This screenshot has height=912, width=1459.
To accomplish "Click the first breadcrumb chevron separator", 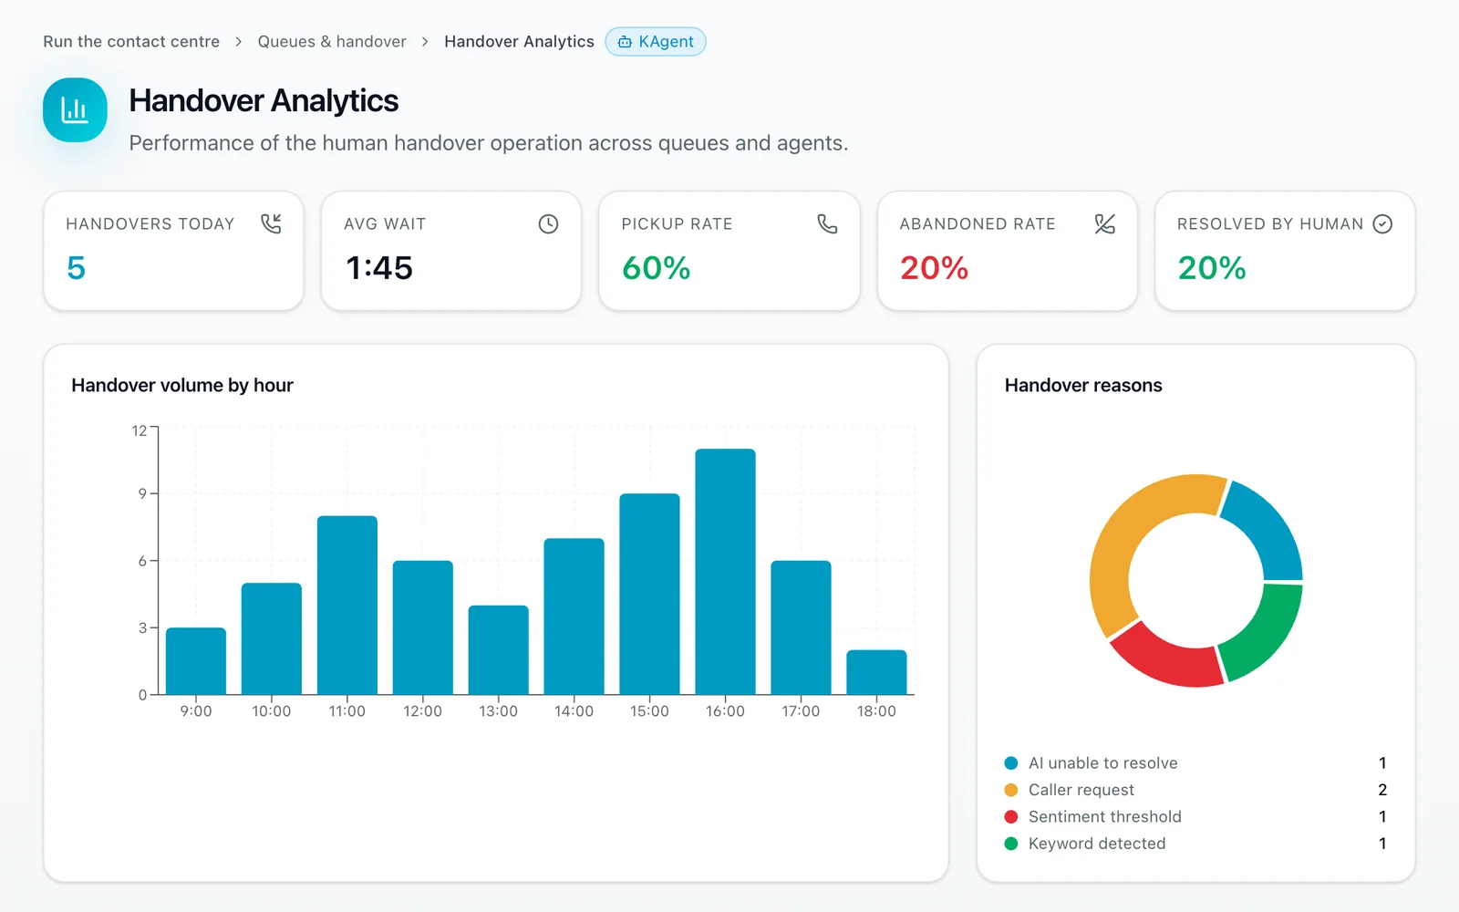I will point(239,42).
